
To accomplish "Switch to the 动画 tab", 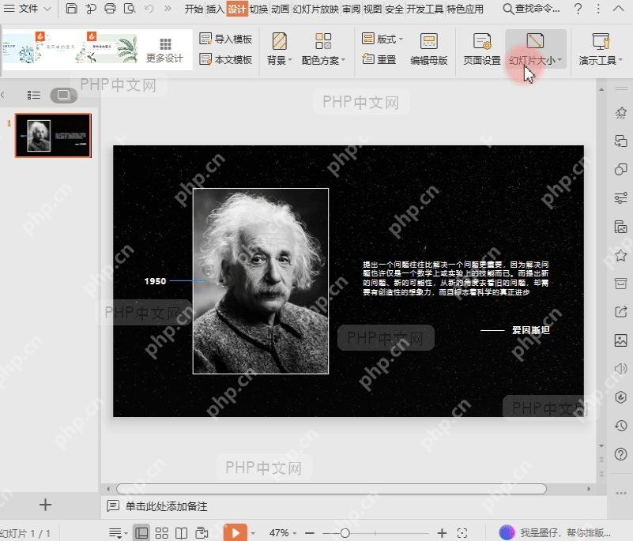I will (280, 9).
